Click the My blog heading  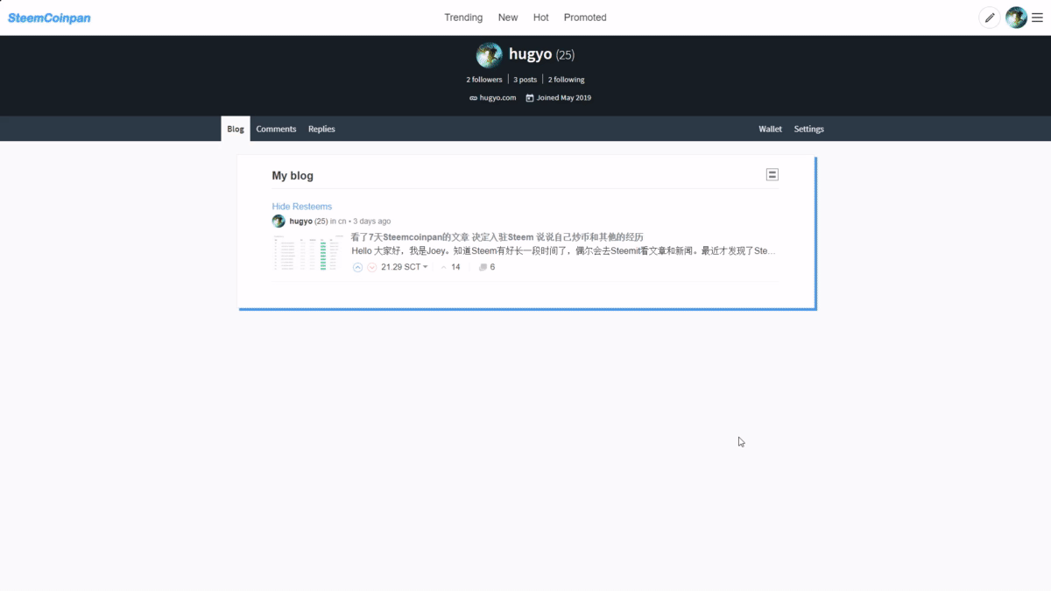[x=293, y=176]
